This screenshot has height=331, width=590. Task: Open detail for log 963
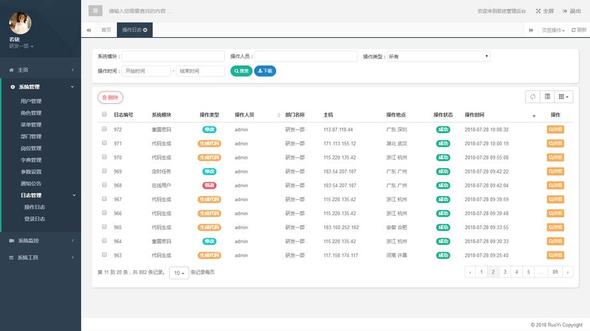coord(555,255)
